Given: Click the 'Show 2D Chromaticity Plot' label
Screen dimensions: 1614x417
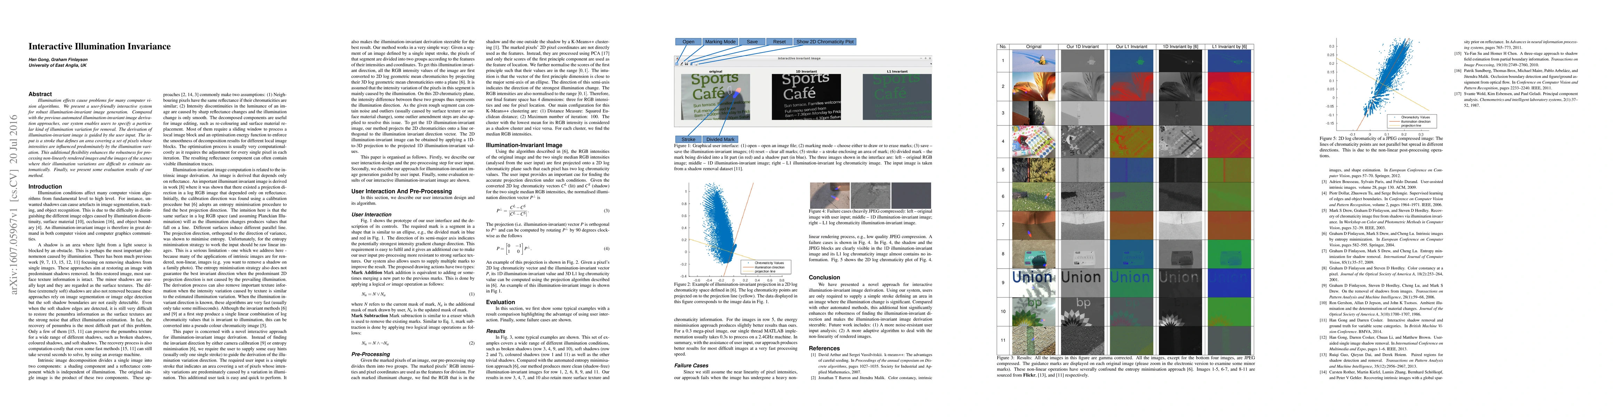Looking at the screenshot, I should click(x=825, y=42).
